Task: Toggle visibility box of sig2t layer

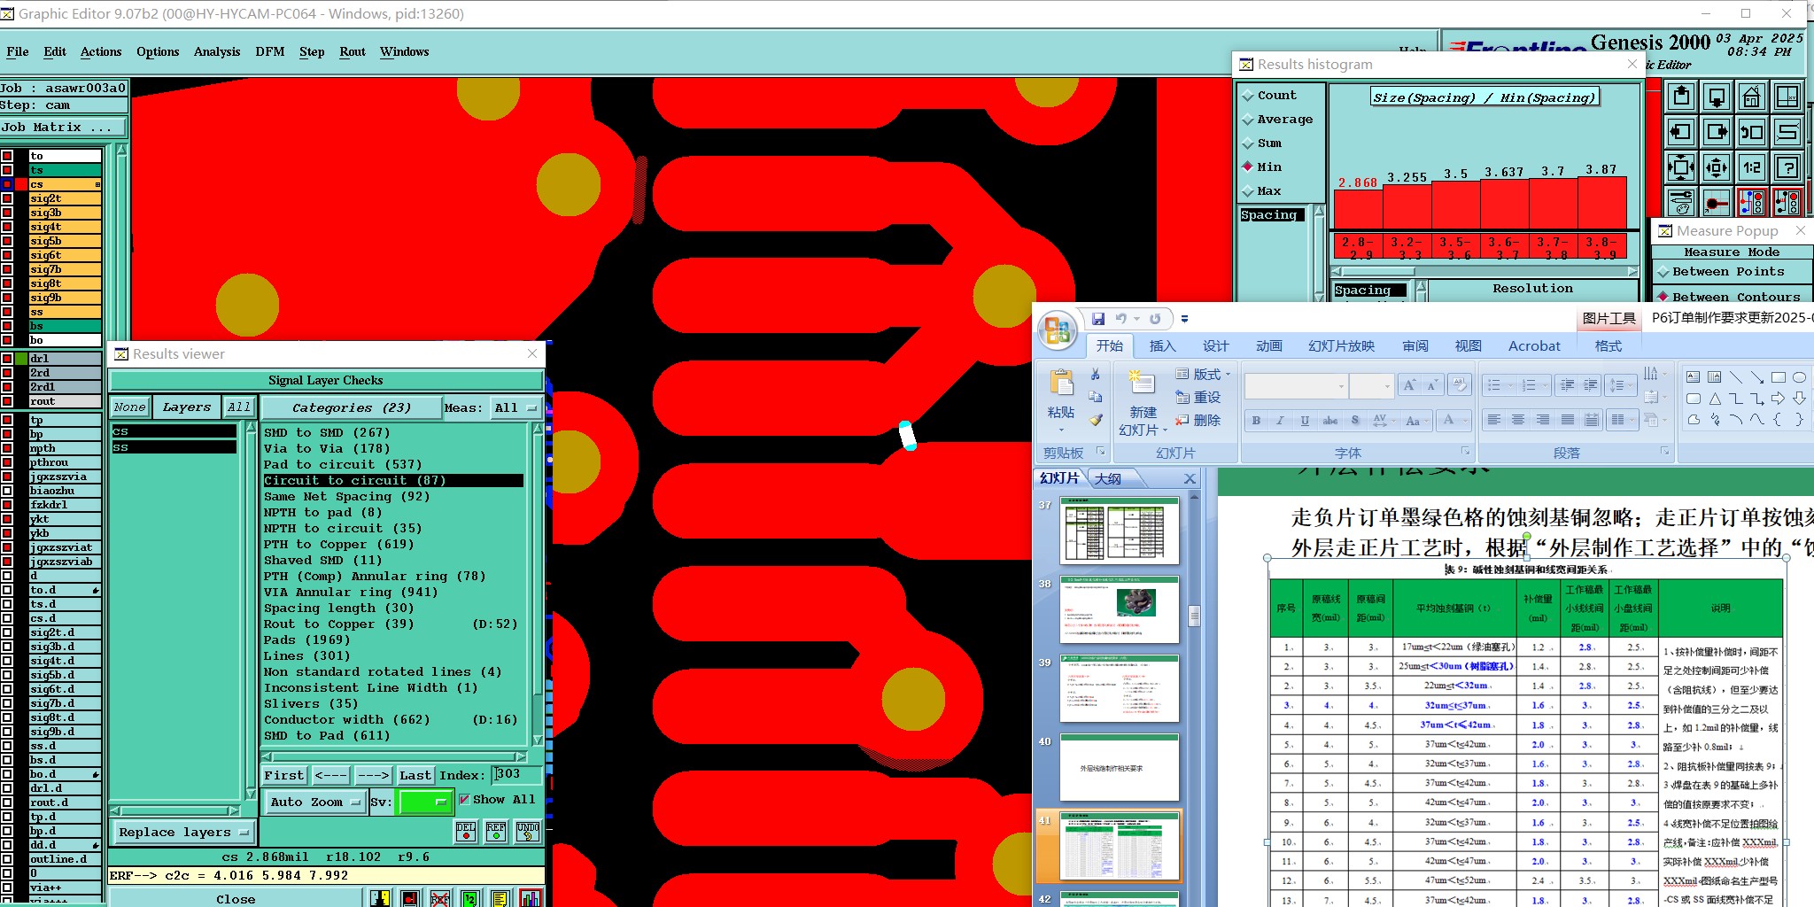Action: [x=7, y=198]
